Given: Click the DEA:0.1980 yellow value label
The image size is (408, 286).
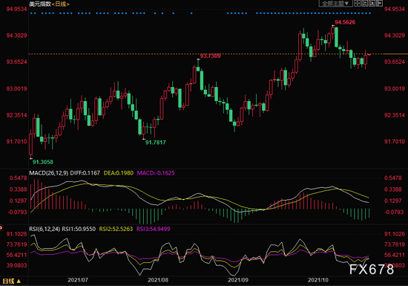Looking at the screenshot, I should [x=119, y=173].
